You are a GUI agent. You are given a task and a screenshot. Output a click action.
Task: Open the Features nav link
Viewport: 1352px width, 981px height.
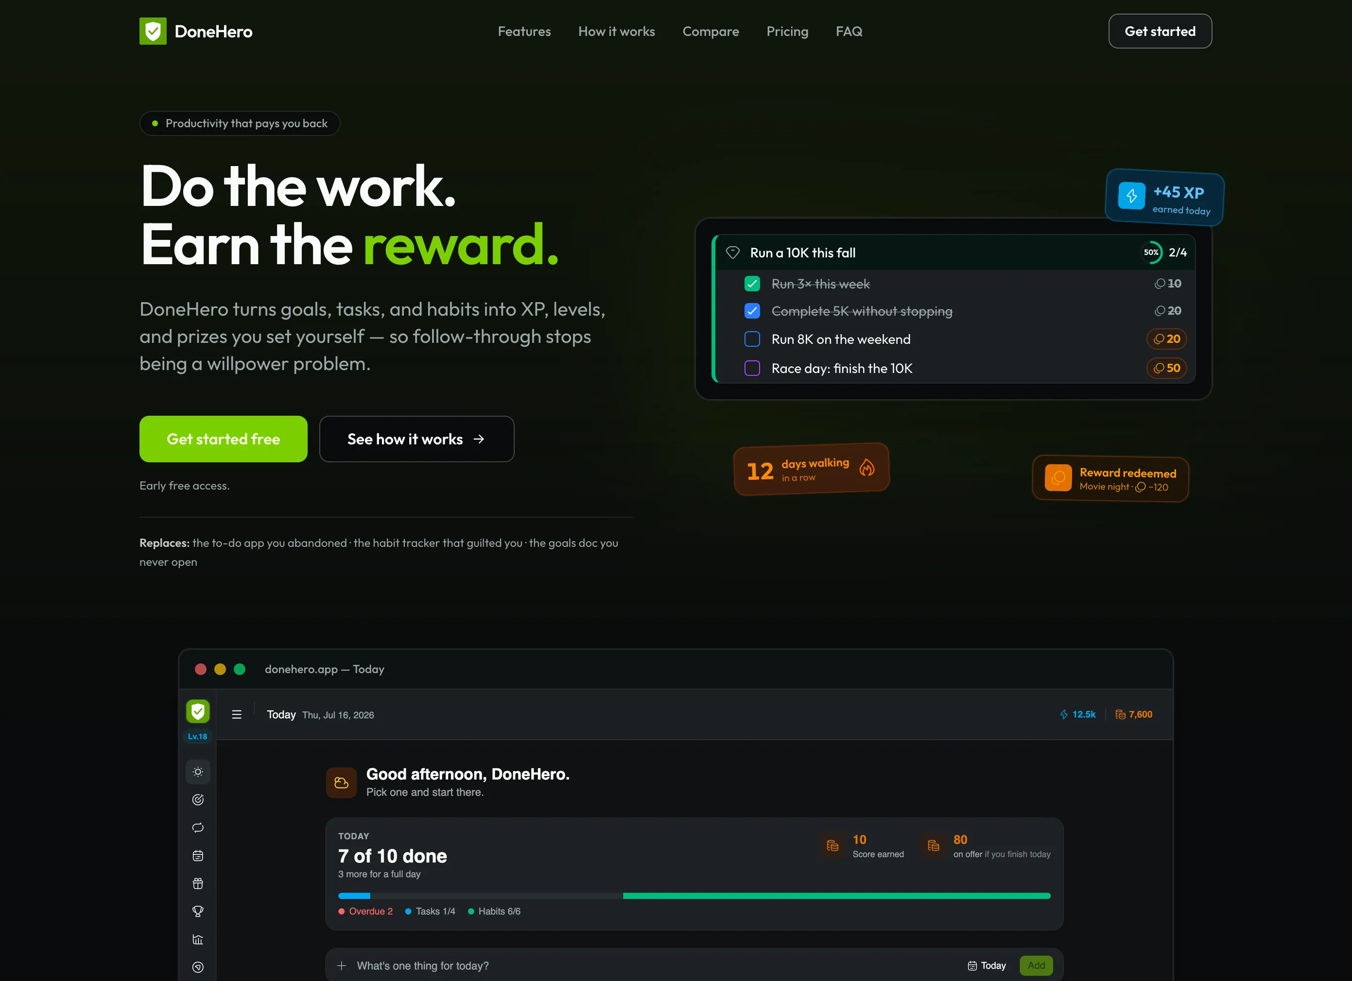pos(524,31)
